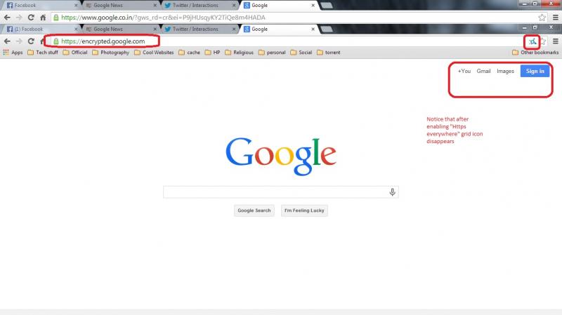Open the Chrome menu below the HTTPS Everywhere icon
562x315 pixels.
click(x=555, y=41)
